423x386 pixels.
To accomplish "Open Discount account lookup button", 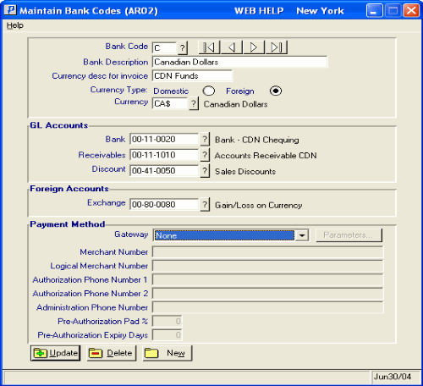I will pyautogui.click(x=205, y=171).
